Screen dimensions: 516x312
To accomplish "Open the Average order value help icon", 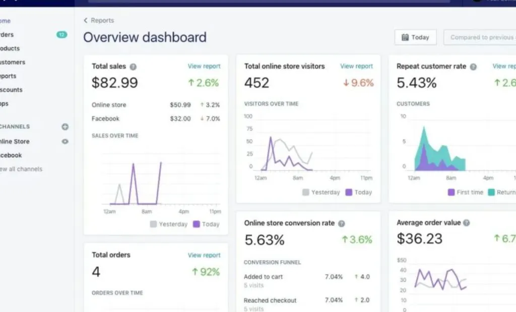I will tap(466, 223).
